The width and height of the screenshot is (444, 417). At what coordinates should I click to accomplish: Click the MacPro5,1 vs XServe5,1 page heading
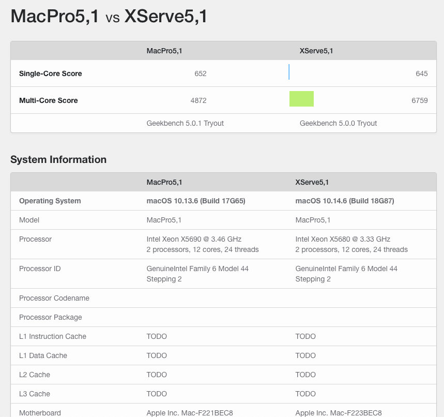click(x=109, y=17)
